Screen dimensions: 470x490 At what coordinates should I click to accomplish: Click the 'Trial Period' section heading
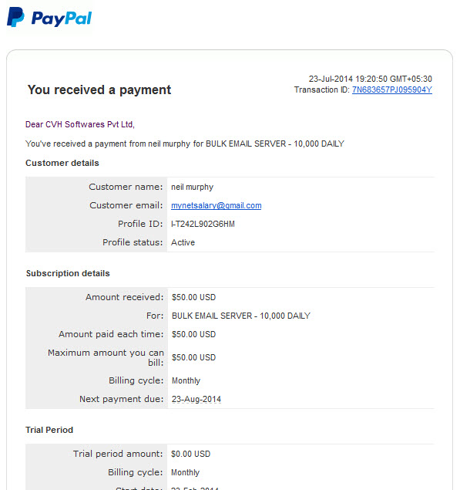[49, 430]
